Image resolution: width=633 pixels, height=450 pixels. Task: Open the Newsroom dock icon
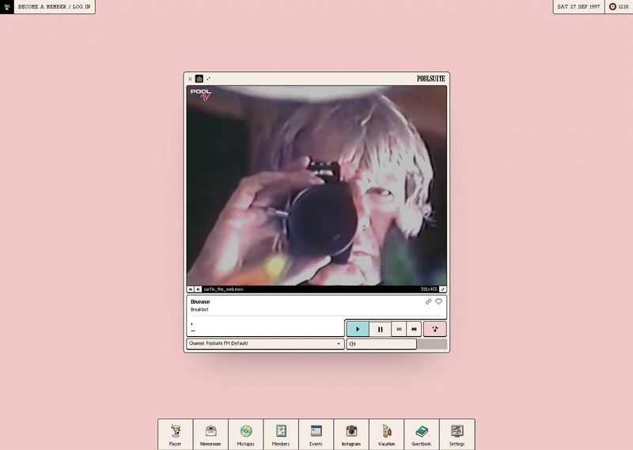coord(210,434)
